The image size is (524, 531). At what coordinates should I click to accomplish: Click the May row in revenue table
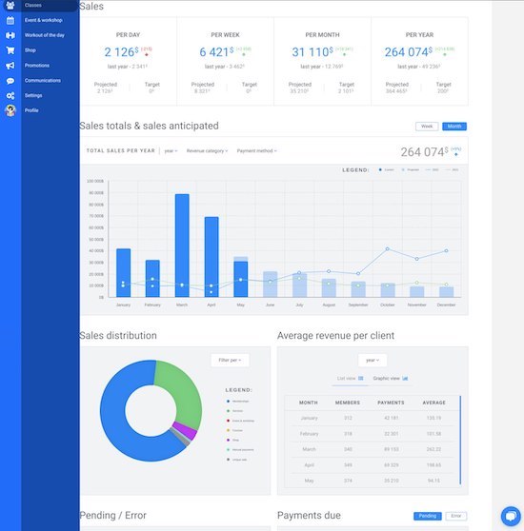(372, 481)
